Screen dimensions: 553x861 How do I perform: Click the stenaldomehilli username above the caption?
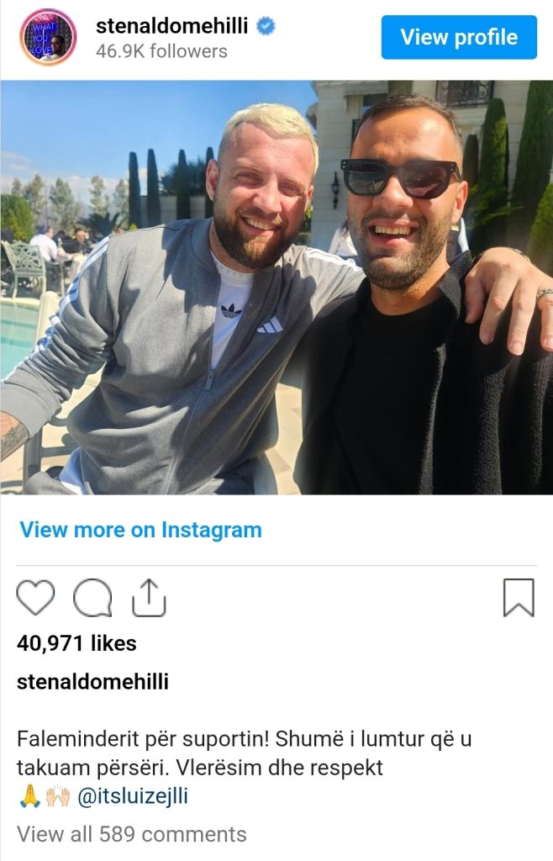click(x=92, y=681)
